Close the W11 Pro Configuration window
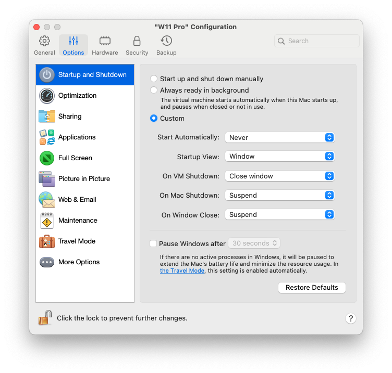The width and height of the screenshot is (392, 373). [x=36, y=27]
